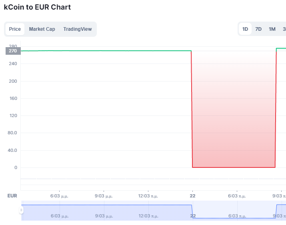286x225 pixels.
Task: Click the EUR currency label
Action: click(12, 196)
